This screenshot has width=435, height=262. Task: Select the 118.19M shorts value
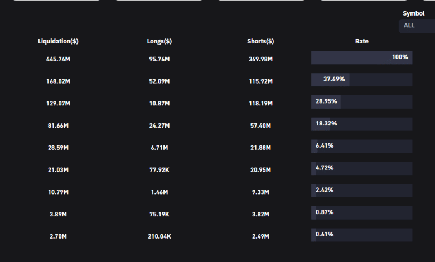click(260, 104)
